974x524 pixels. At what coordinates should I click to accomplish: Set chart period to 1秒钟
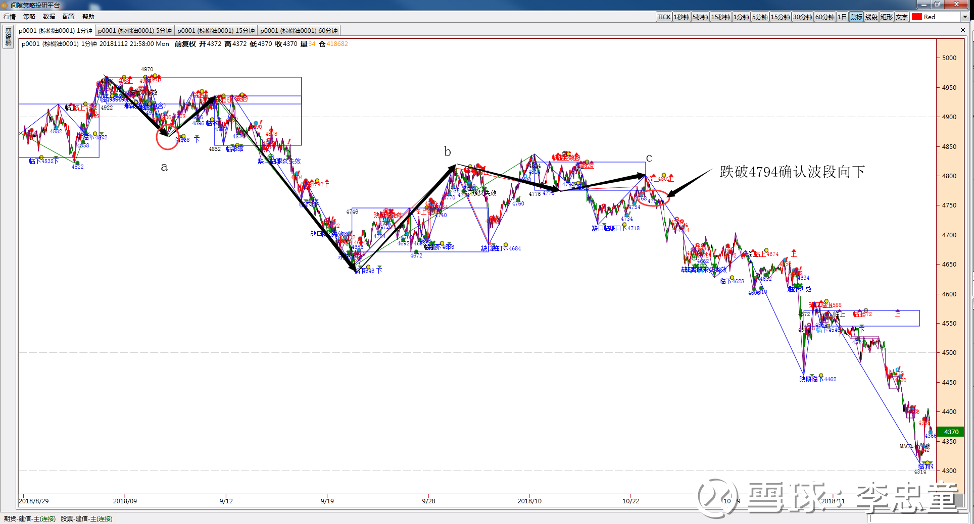click(681, 17)
